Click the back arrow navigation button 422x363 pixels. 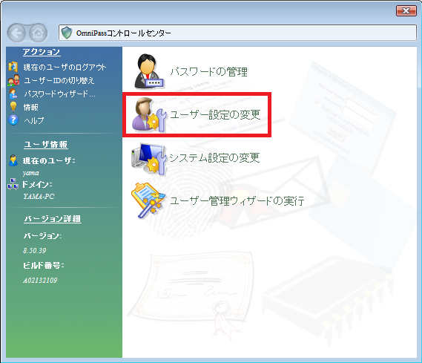pos(16,33)
